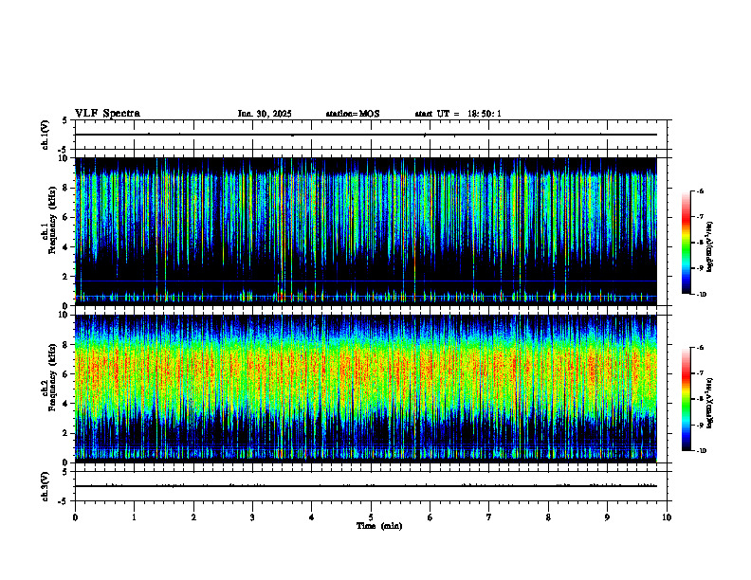Click time-axis tick label "7"
The width and height of the screenshot is (751, 580).
click(x=489, y=517)
